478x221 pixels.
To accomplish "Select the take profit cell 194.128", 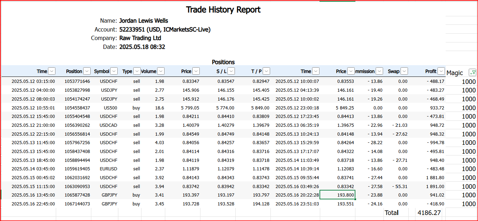I will click(x=261, y=204).
